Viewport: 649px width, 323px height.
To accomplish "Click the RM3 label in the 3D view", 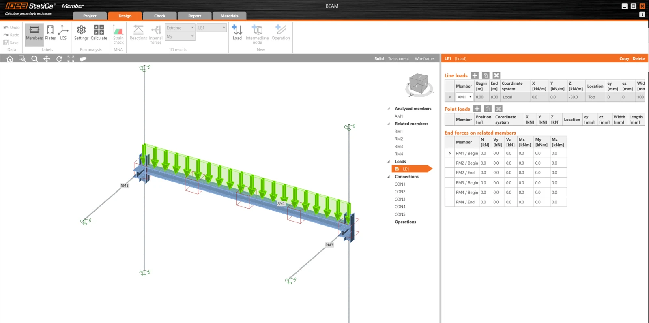I will 329,245.
